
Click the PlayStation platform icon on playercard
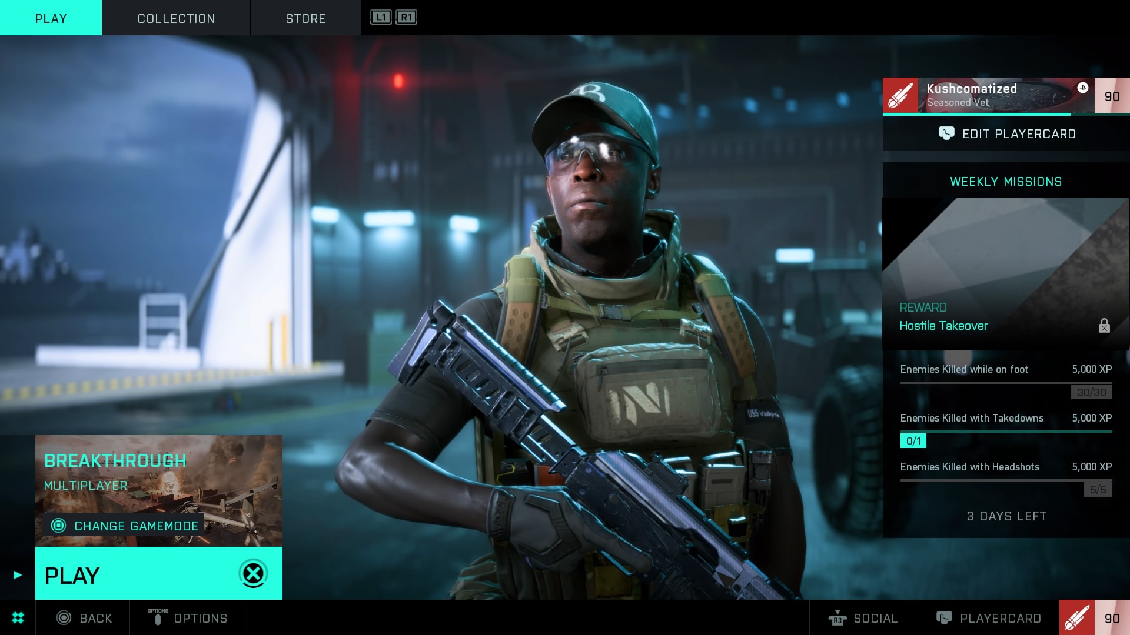[1083, 88]
